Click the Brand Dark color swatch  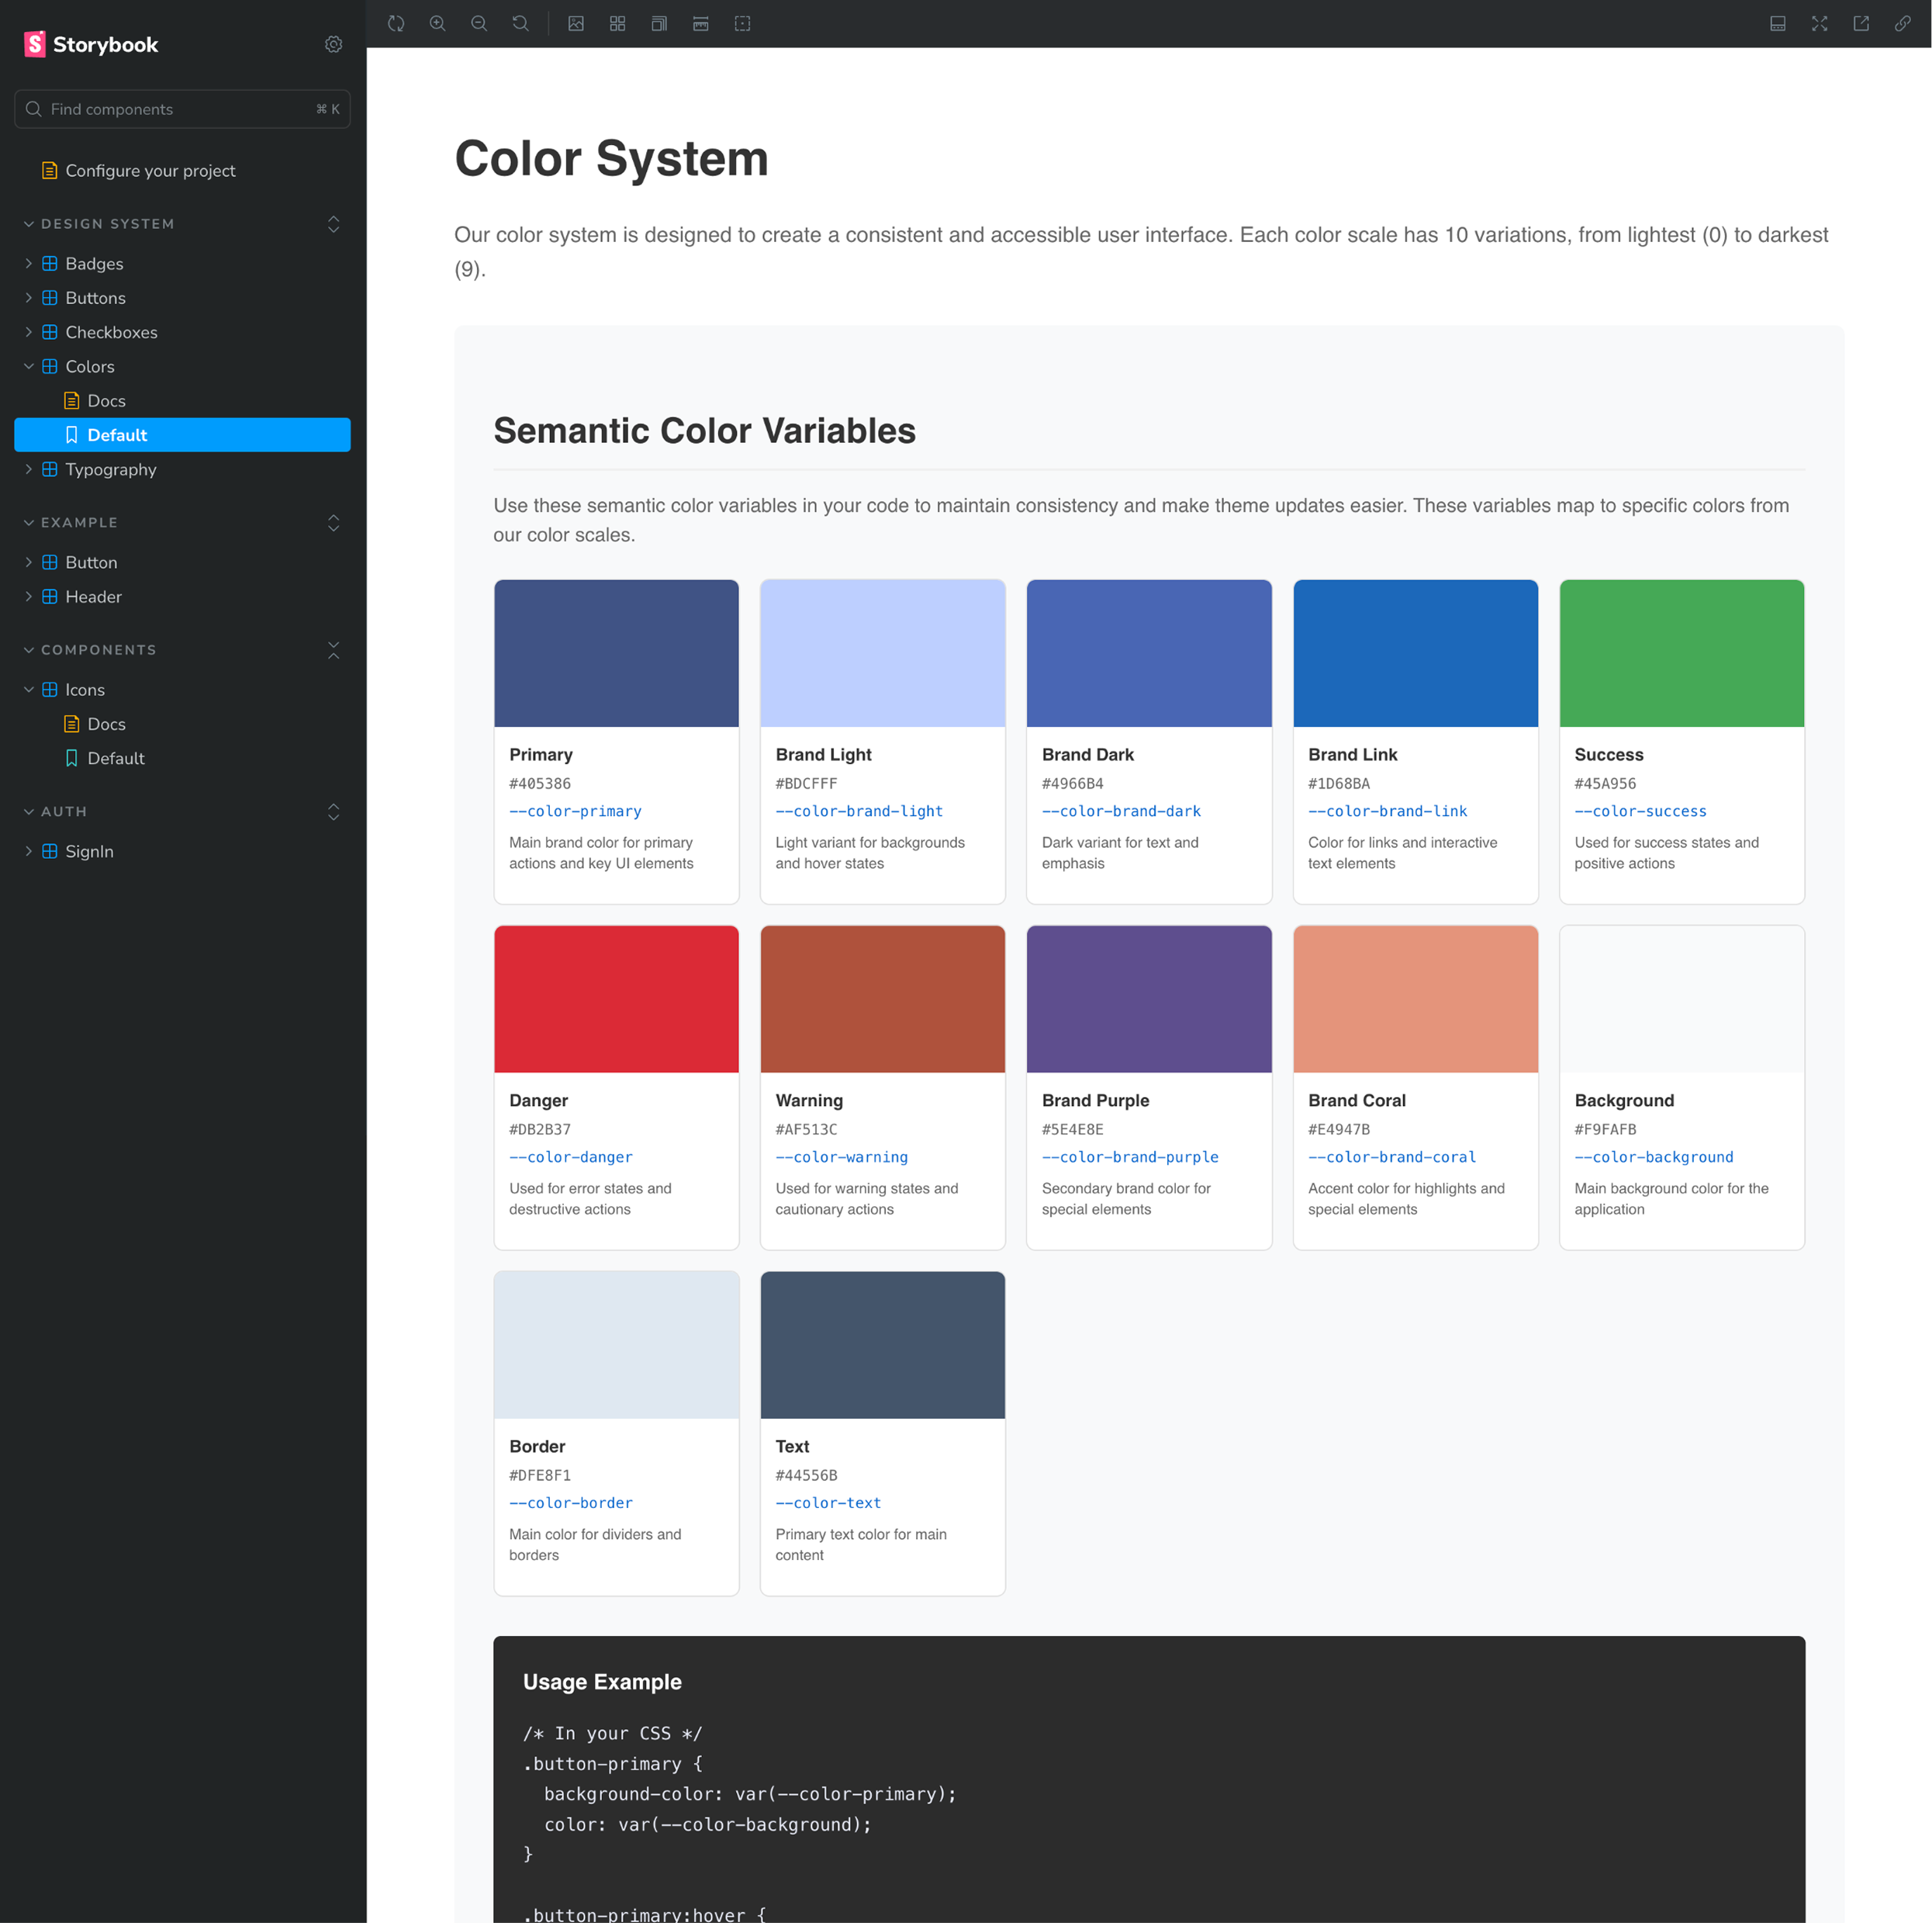pyautogui.click(x=1149, y=653)
